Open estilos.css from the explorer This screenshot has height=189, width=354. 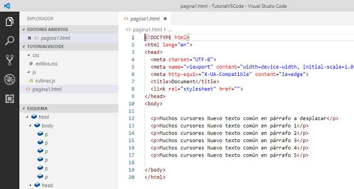click(46, 64)
